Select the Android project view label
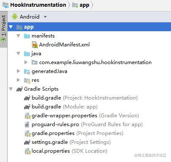 [29, 17]
